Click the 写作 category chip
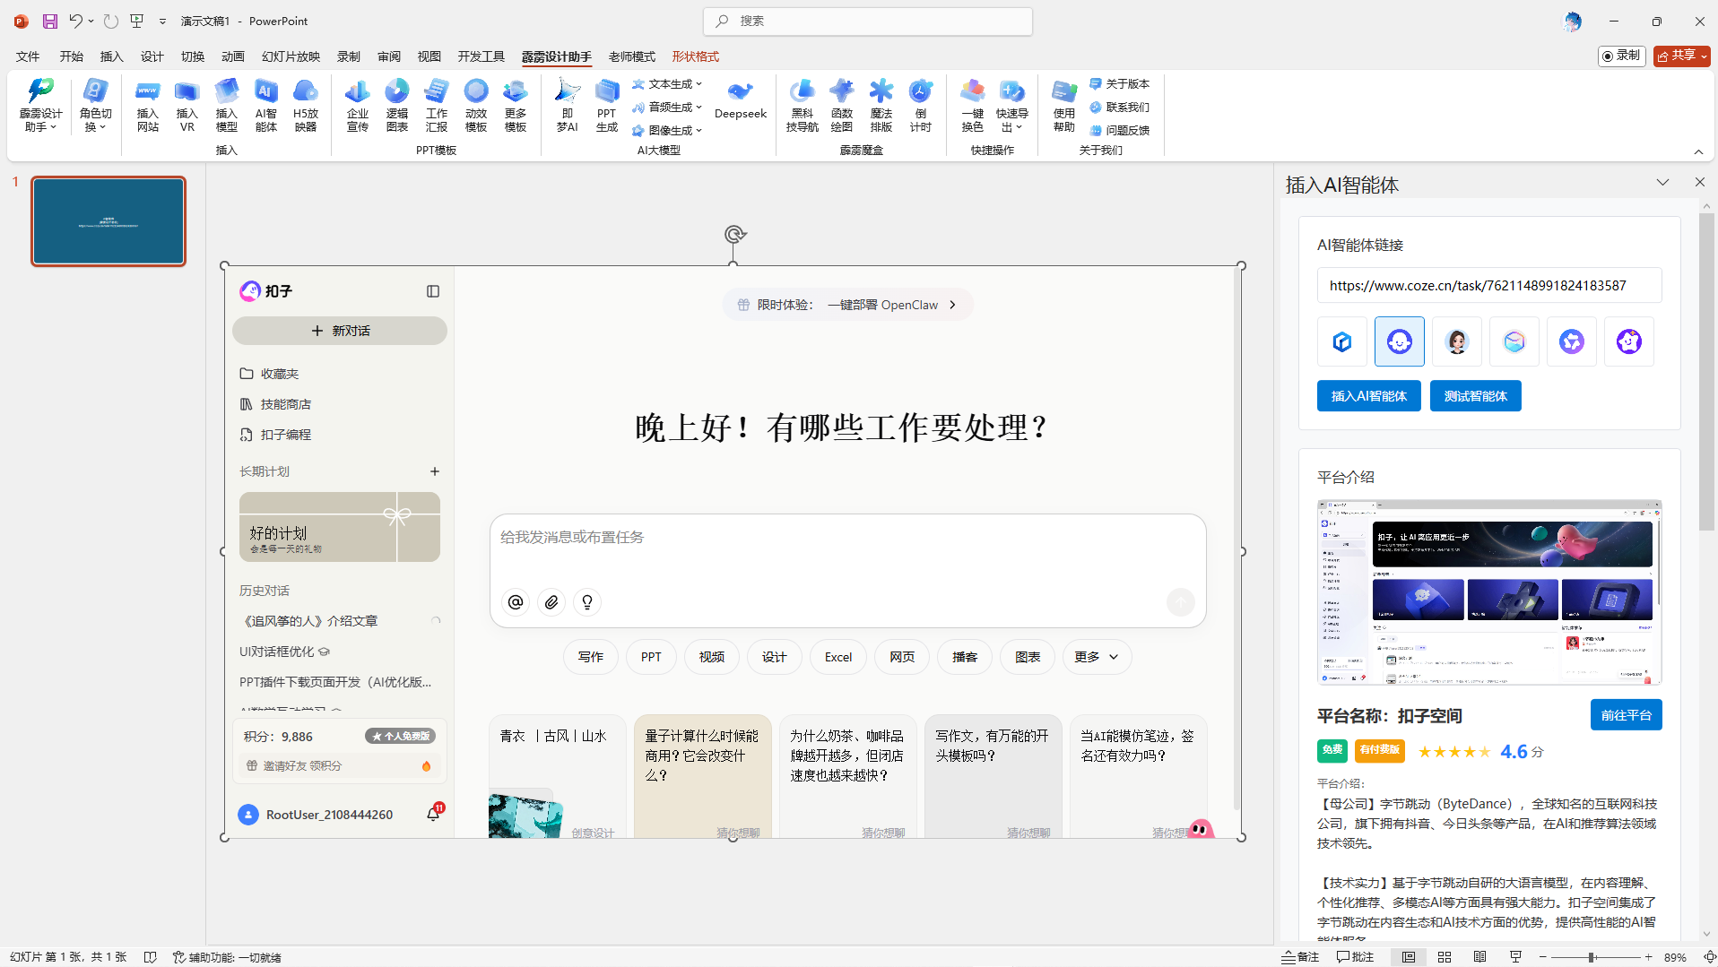The image size is (1718, 967). tap(591, 657)
